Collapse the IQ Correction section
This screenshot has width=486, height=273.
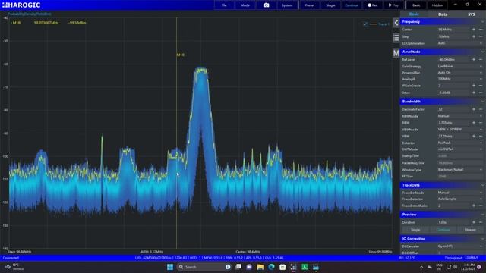(x=443, y=239)
